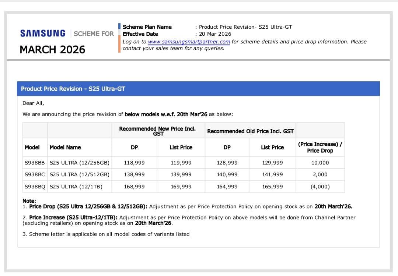Click model code S938BQ
Viewport: 398px width, 276px height.
(35, 187)
